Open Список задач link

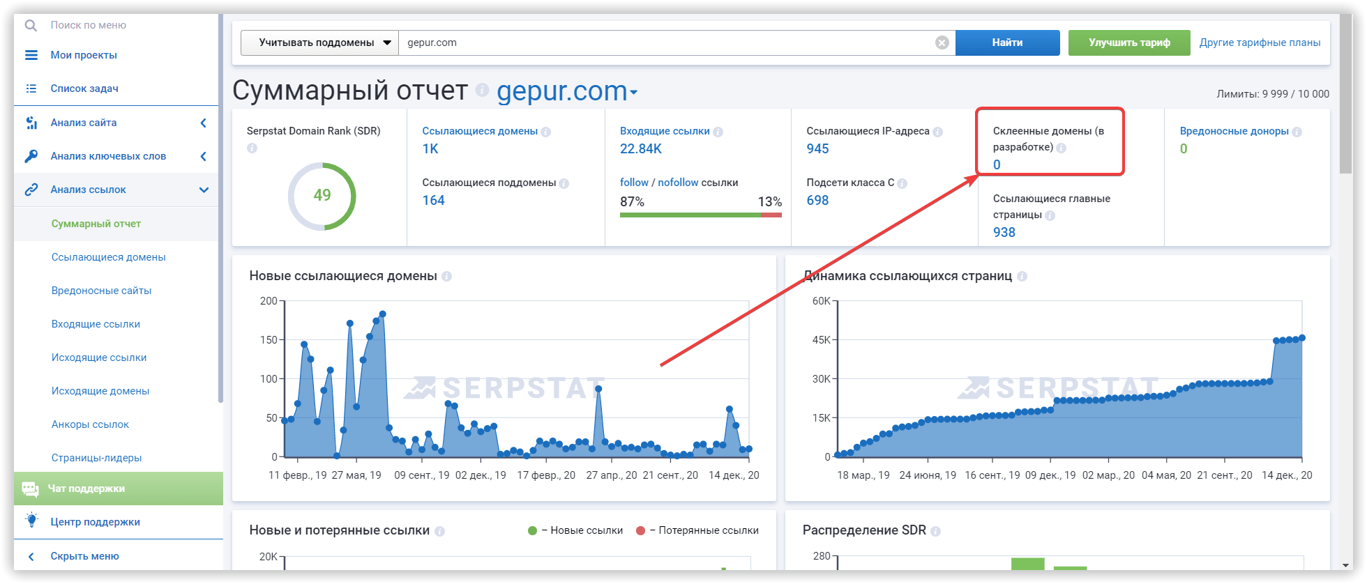(84, 89)
